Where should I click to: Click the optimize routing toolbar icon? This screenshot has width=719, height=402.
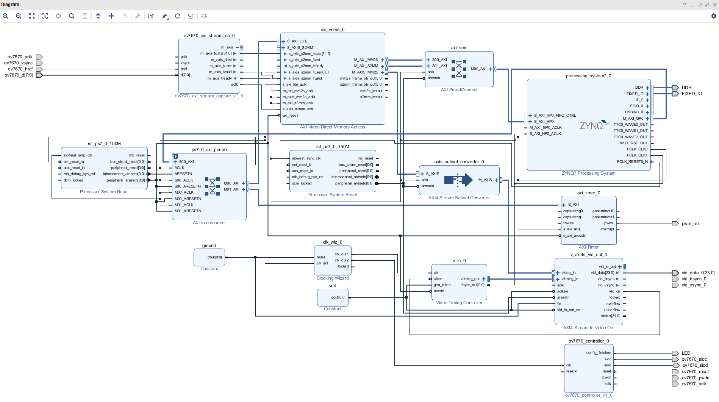pos(190,16)
